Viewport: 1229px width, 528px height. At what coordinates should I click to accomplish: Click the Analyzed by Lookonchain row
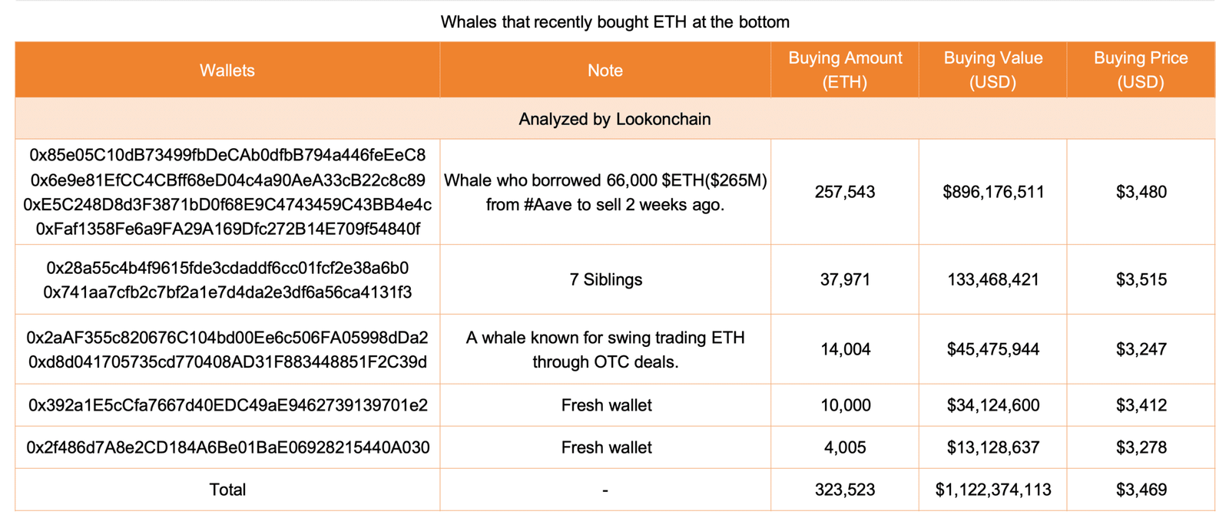coord(614,119)
